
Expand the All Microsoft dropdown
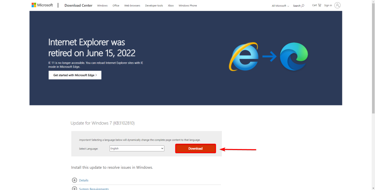coord(280,6)
